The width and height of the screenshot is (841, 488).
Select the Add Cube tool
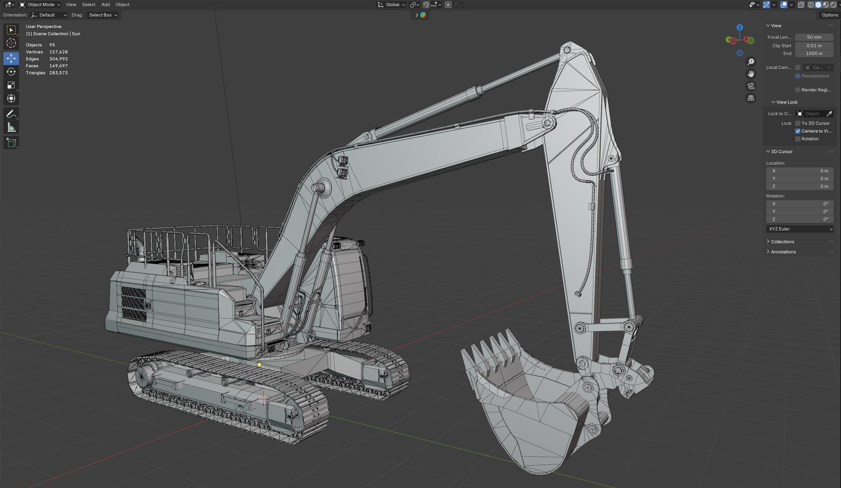click(11, 143)
